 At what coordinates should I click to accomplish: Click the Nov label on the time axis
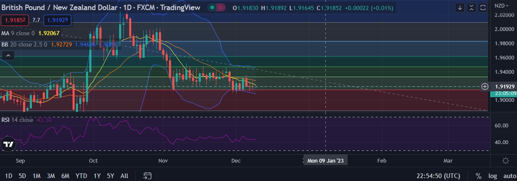point(164,160)
